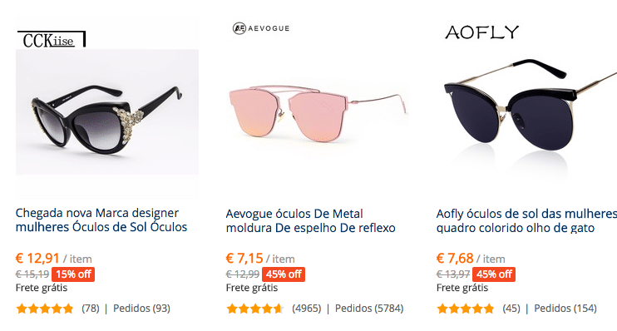Click the AEVOGUE brand logo

click(x=261, y=28)
